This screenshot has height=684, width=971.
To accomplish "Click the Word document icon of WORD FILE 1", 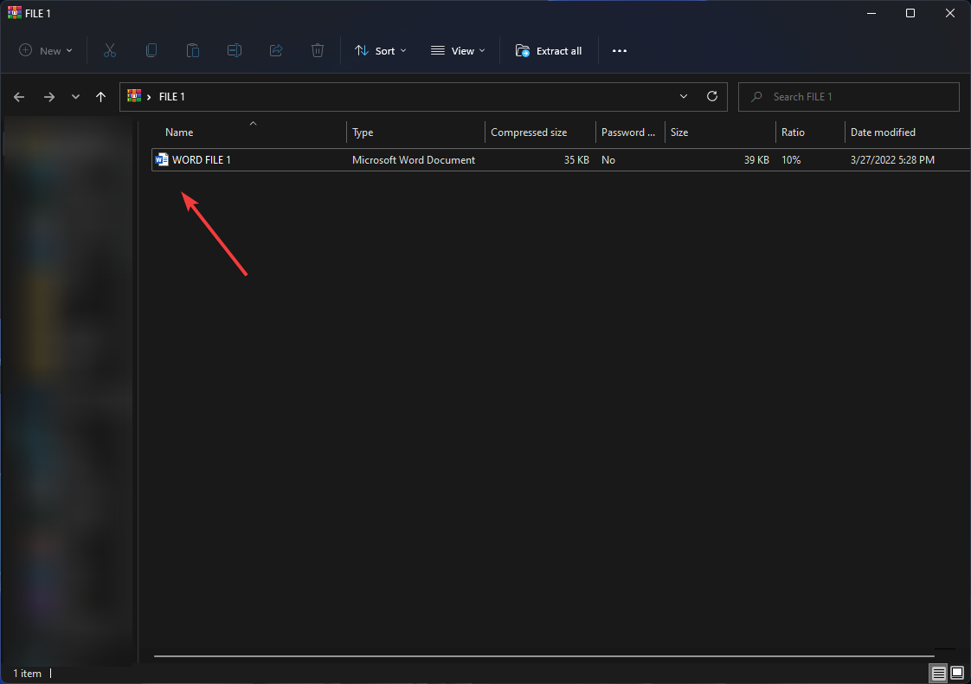I will coord(162,160).
